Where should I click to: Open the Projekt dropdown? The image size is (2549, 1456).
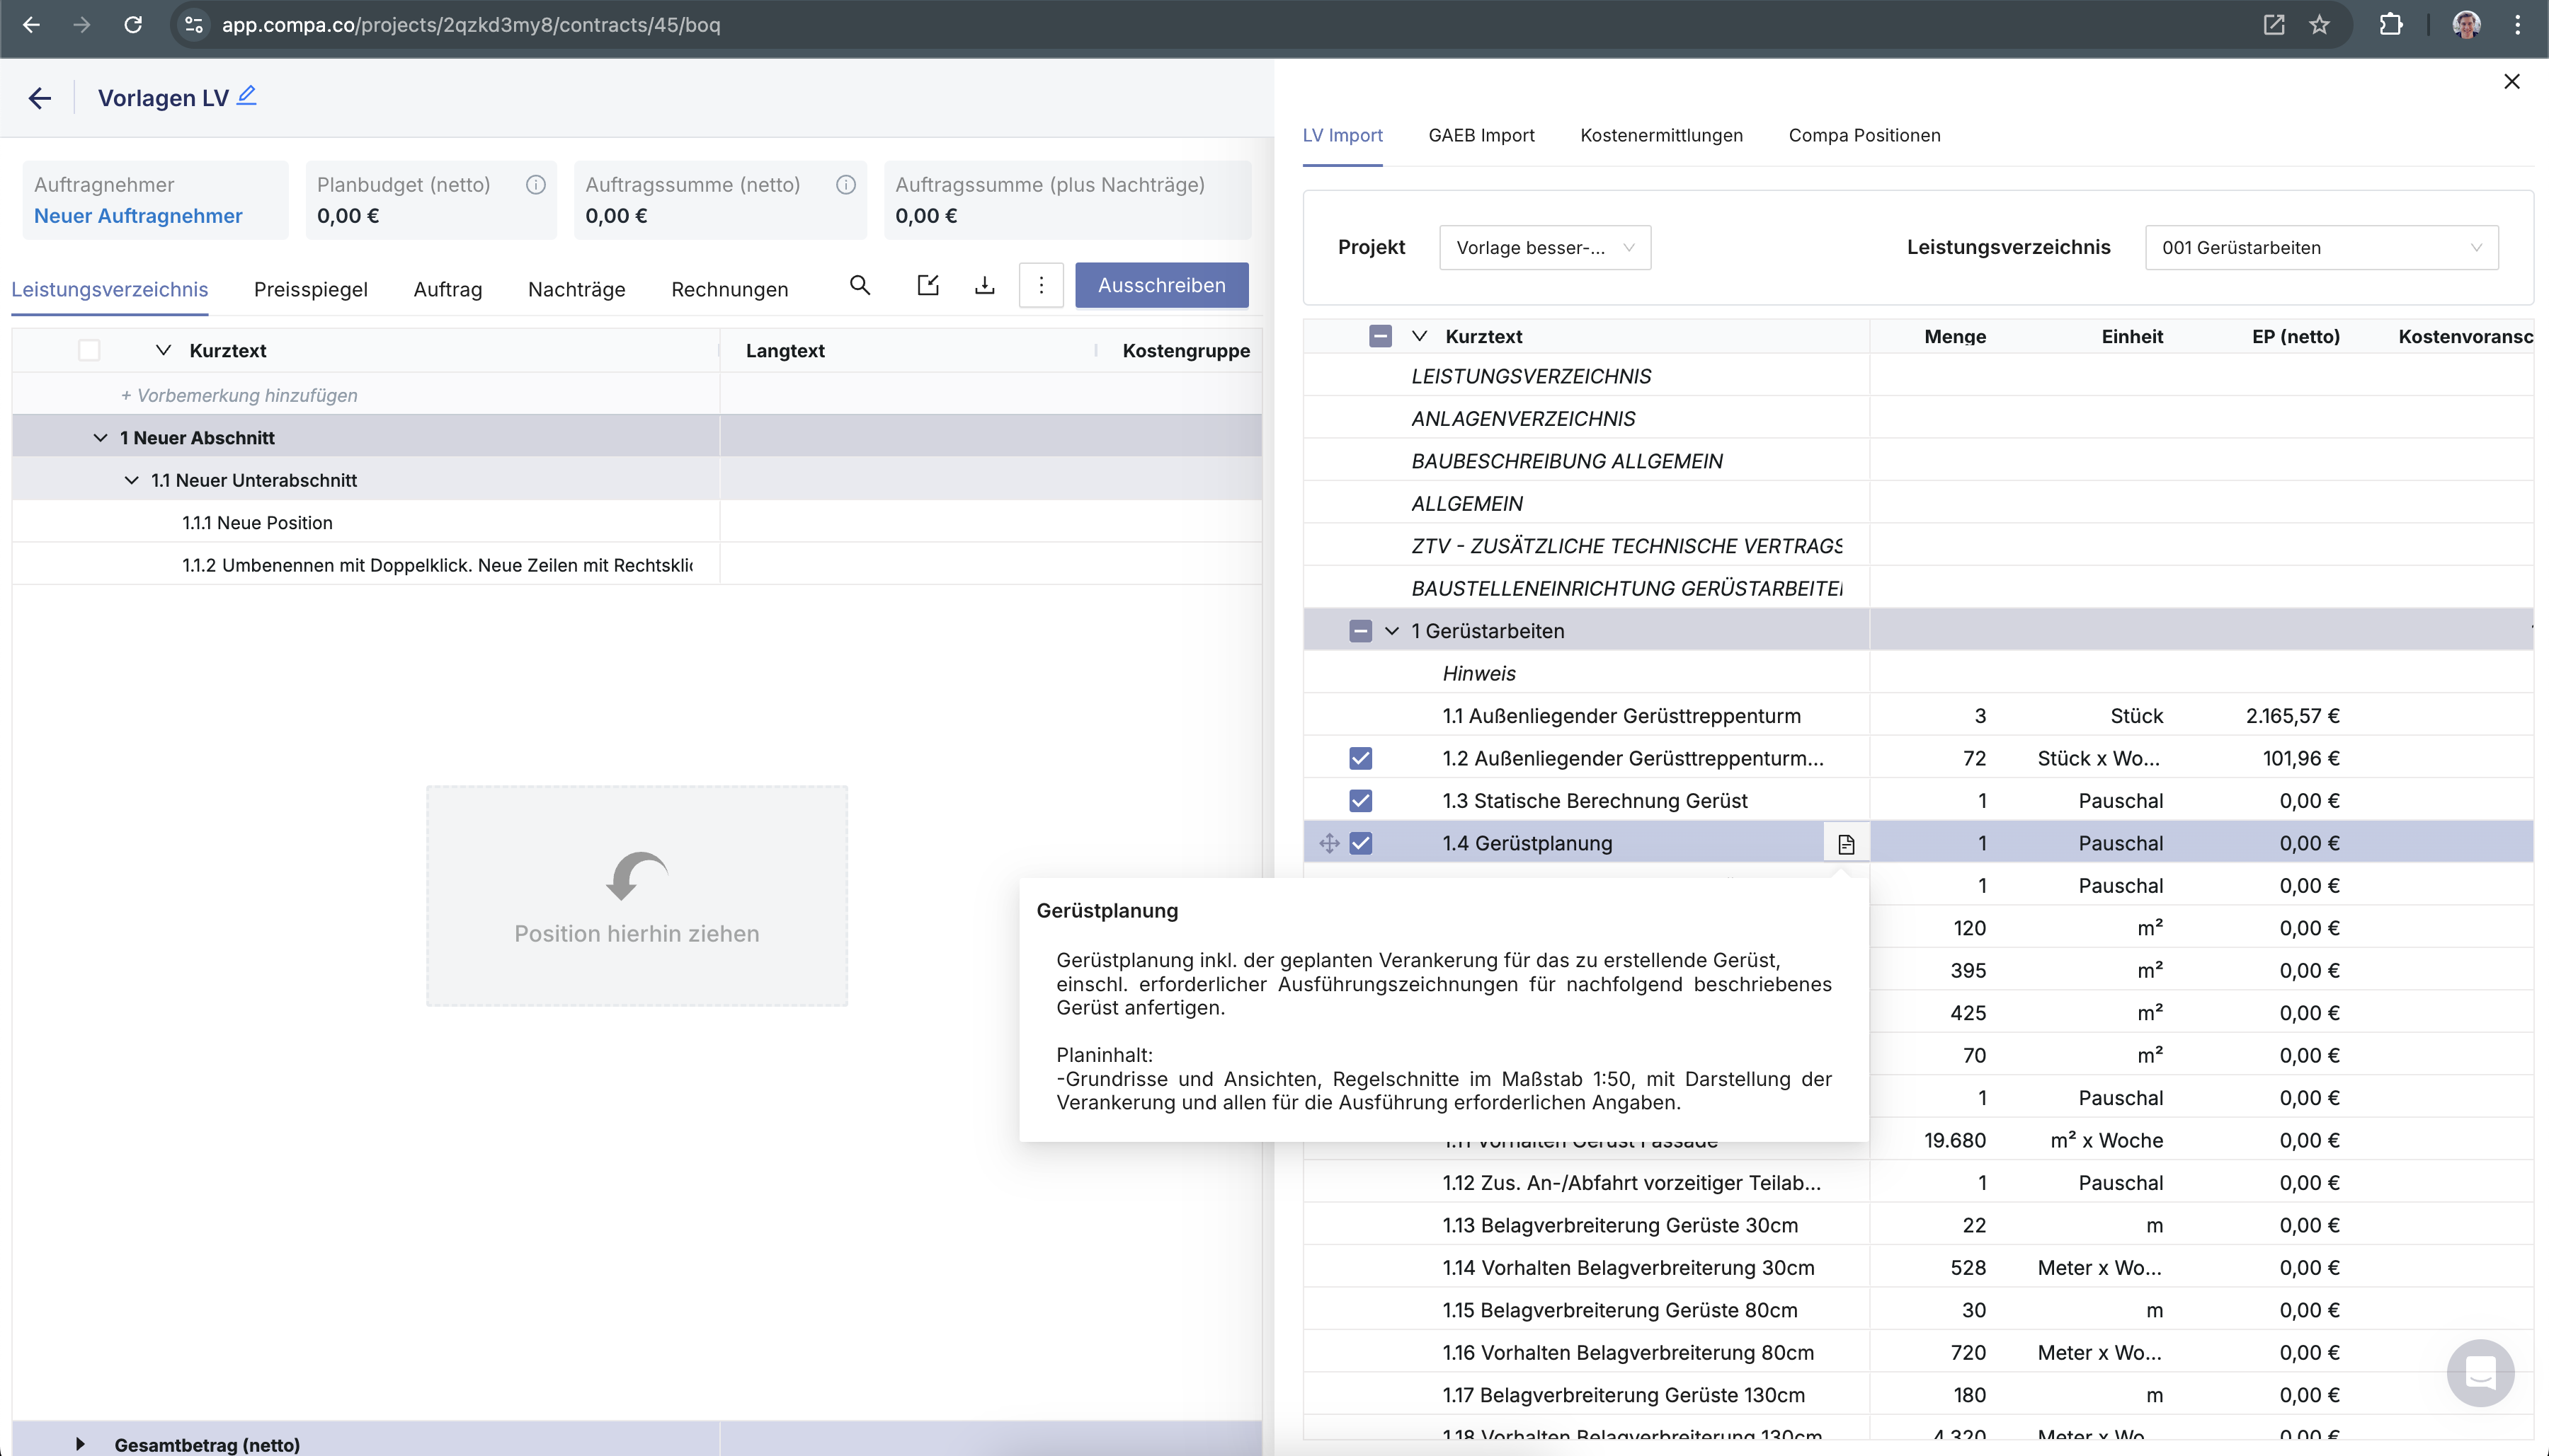click(x=1544, y=247)
